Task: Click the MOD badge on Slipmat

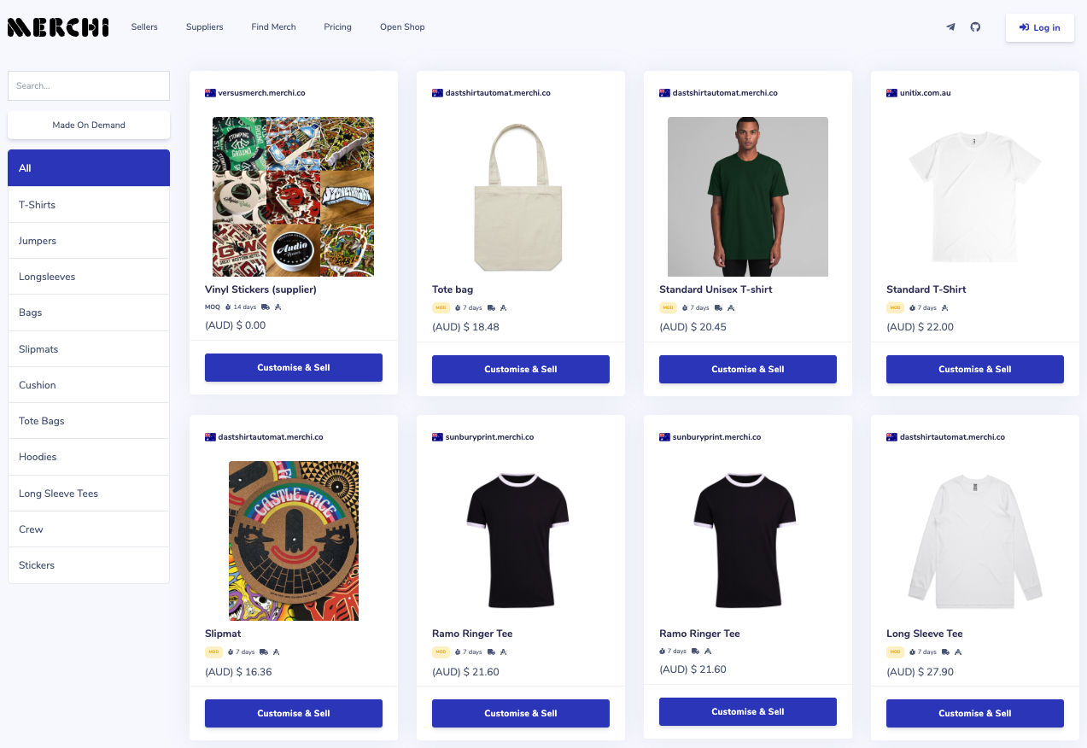Action: pos(213,652)
